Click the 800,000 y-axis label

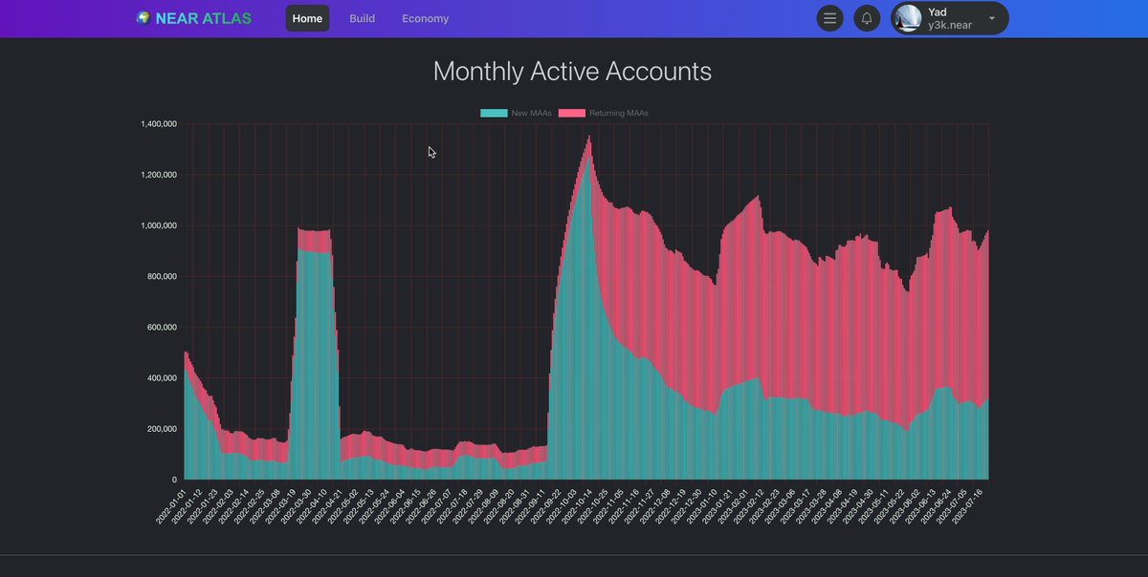(163, 276)
